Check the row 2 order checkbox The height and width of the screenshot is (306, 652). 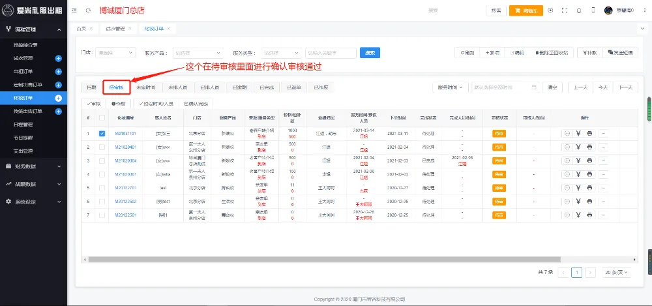pos(102,147)
